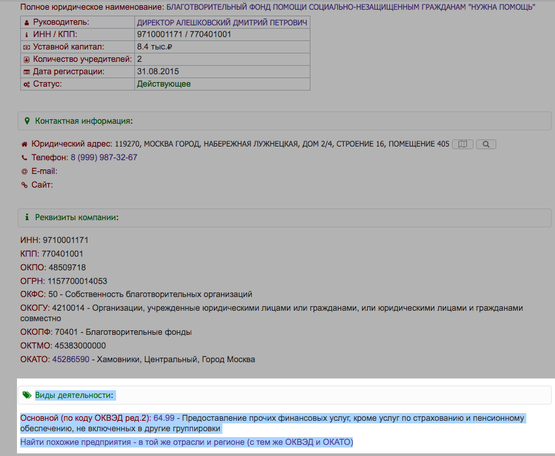Click the phone number 8 (999) 987-32-67
The image size is (555, 456).
[x=104, y=158]
